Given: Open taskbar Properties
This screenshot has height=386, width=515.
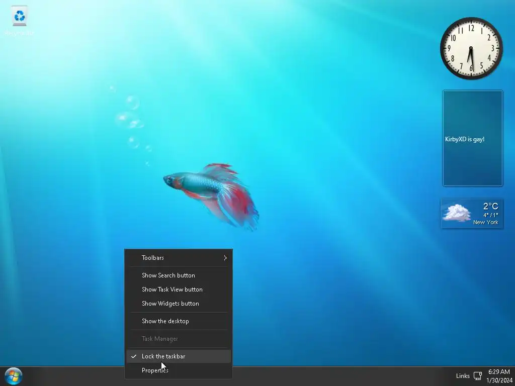Looking at the screenshot, I should [179, 370].
